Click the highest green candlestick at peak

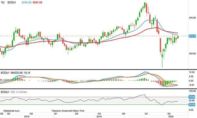pos(145,5)
